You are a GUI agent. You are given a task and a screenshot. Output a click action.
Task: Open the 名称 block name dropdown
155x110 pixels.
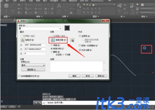click(x=60, y=29)
